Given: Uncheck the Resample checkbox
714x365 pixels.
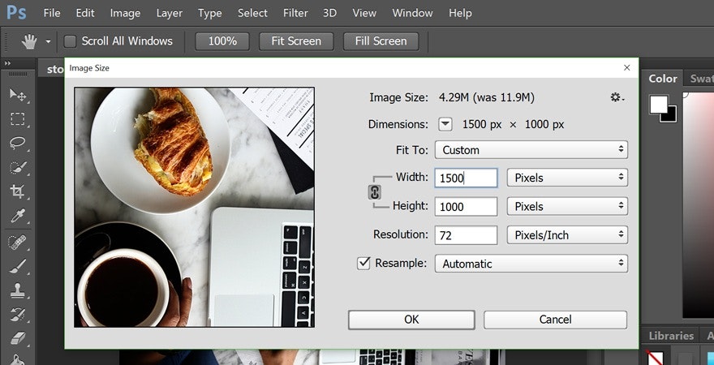Looking at the screenshot, I should tap(363, 264).
